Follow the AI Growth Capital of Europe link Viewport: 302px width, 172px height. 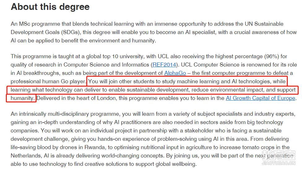coord(261,98)
